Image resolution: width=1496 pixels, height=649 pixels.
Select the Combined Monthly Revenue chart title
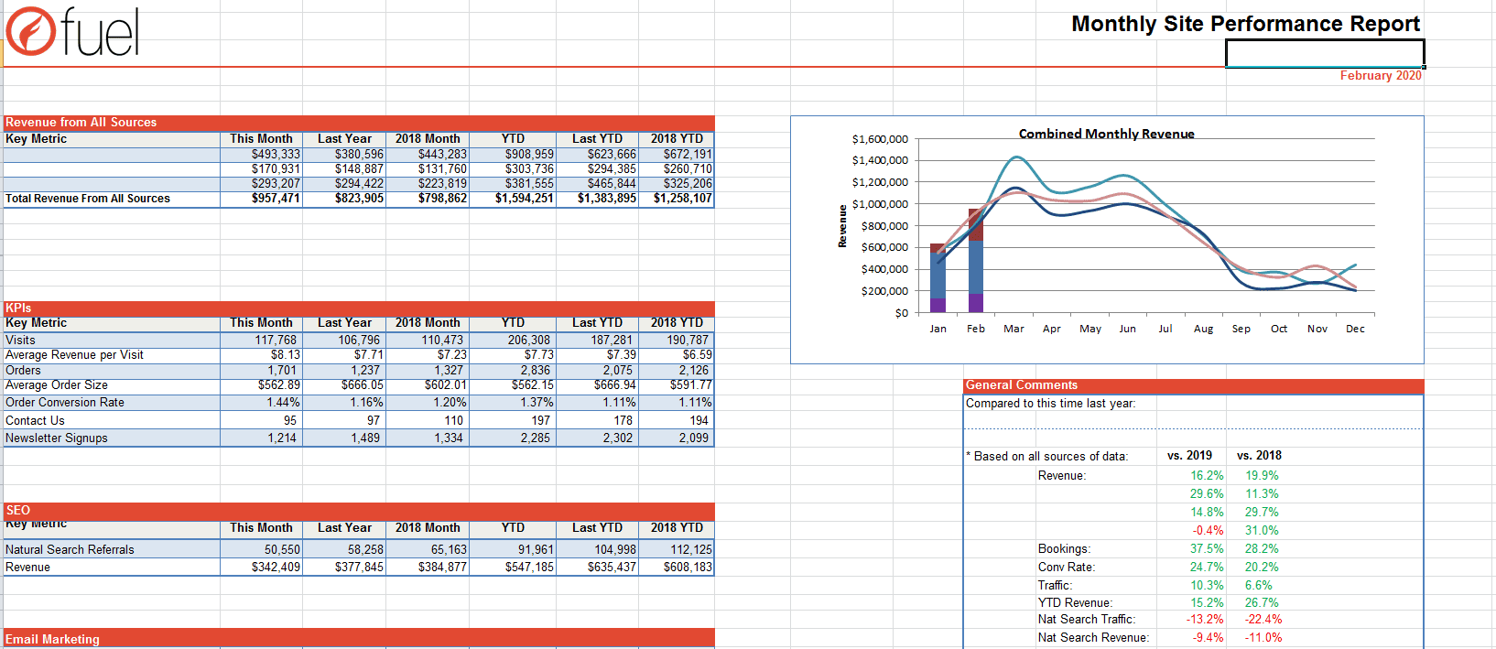1106,134
